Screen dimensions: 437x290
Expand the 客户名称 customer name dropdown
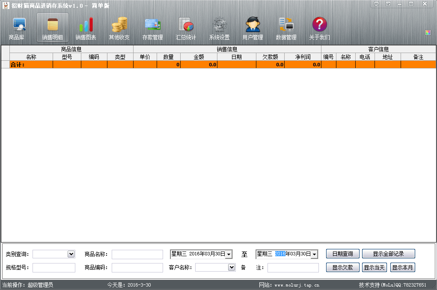[x=232, y=267]
